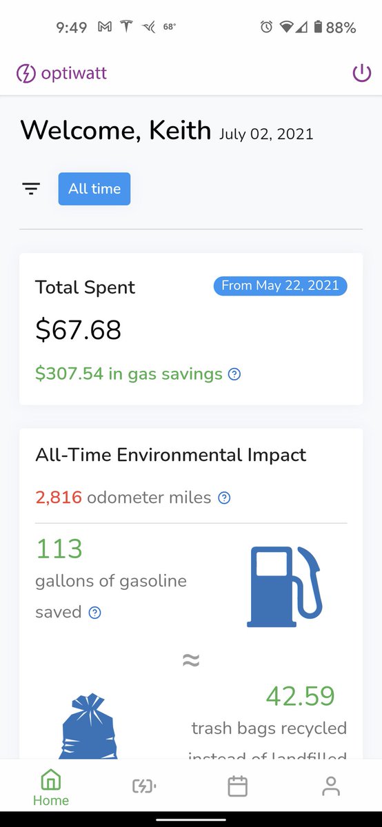
Task: Tap the Gmail notification icon in status bar
Action: (x=105, y=27)
